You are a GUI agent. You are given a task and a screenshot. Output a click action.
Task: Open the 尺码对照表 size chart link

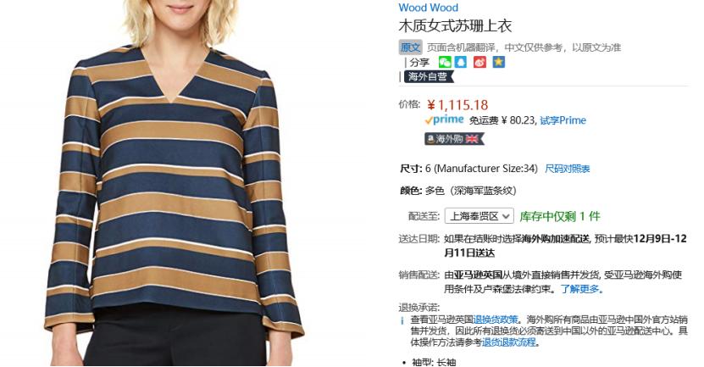click(567, 169)
